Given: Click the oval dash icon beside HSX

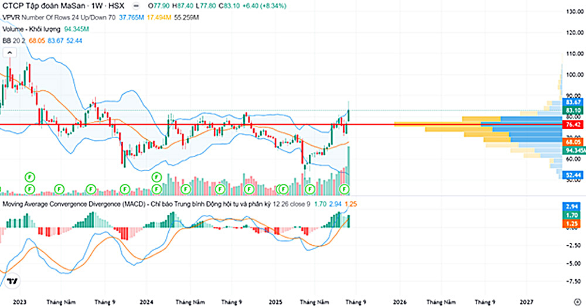Looking at the screenshot, I should [x=136, y=6].
